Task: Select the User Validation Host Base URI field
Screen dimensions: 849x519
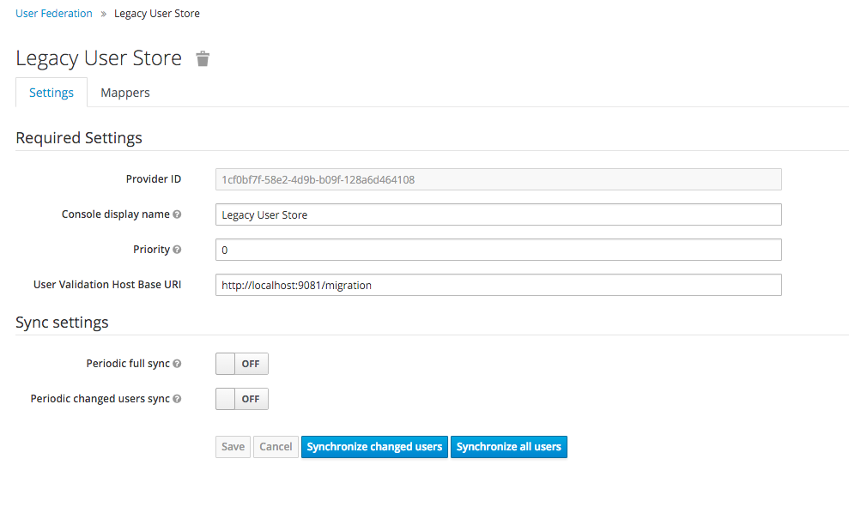Action: tap(498, 285)
